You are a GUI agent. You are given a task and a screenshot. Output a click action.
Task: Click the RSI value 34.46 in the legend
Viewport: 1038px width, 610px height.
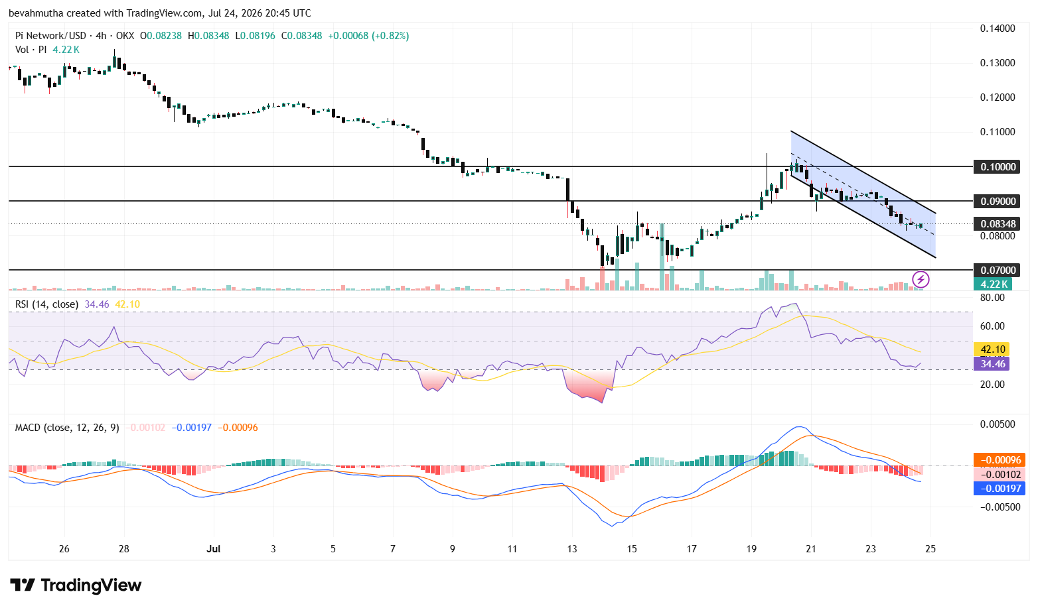(97, 304)
